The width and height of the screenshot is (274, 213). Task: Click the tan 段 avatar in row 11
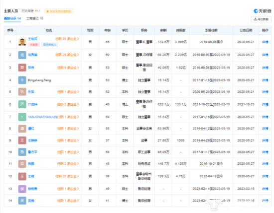pyautogui.click(x=22, y=163)
